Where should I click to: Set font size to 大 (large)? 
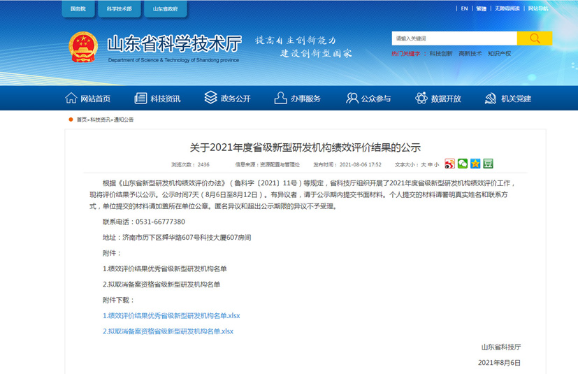(x=423, y=165)
